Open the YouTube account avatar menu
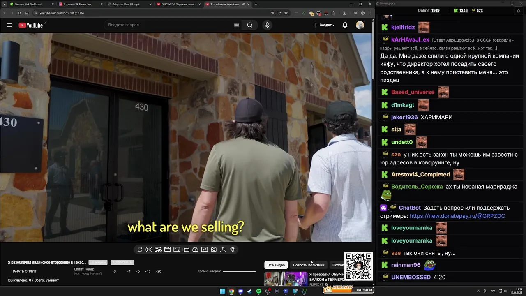 [360, 25]
